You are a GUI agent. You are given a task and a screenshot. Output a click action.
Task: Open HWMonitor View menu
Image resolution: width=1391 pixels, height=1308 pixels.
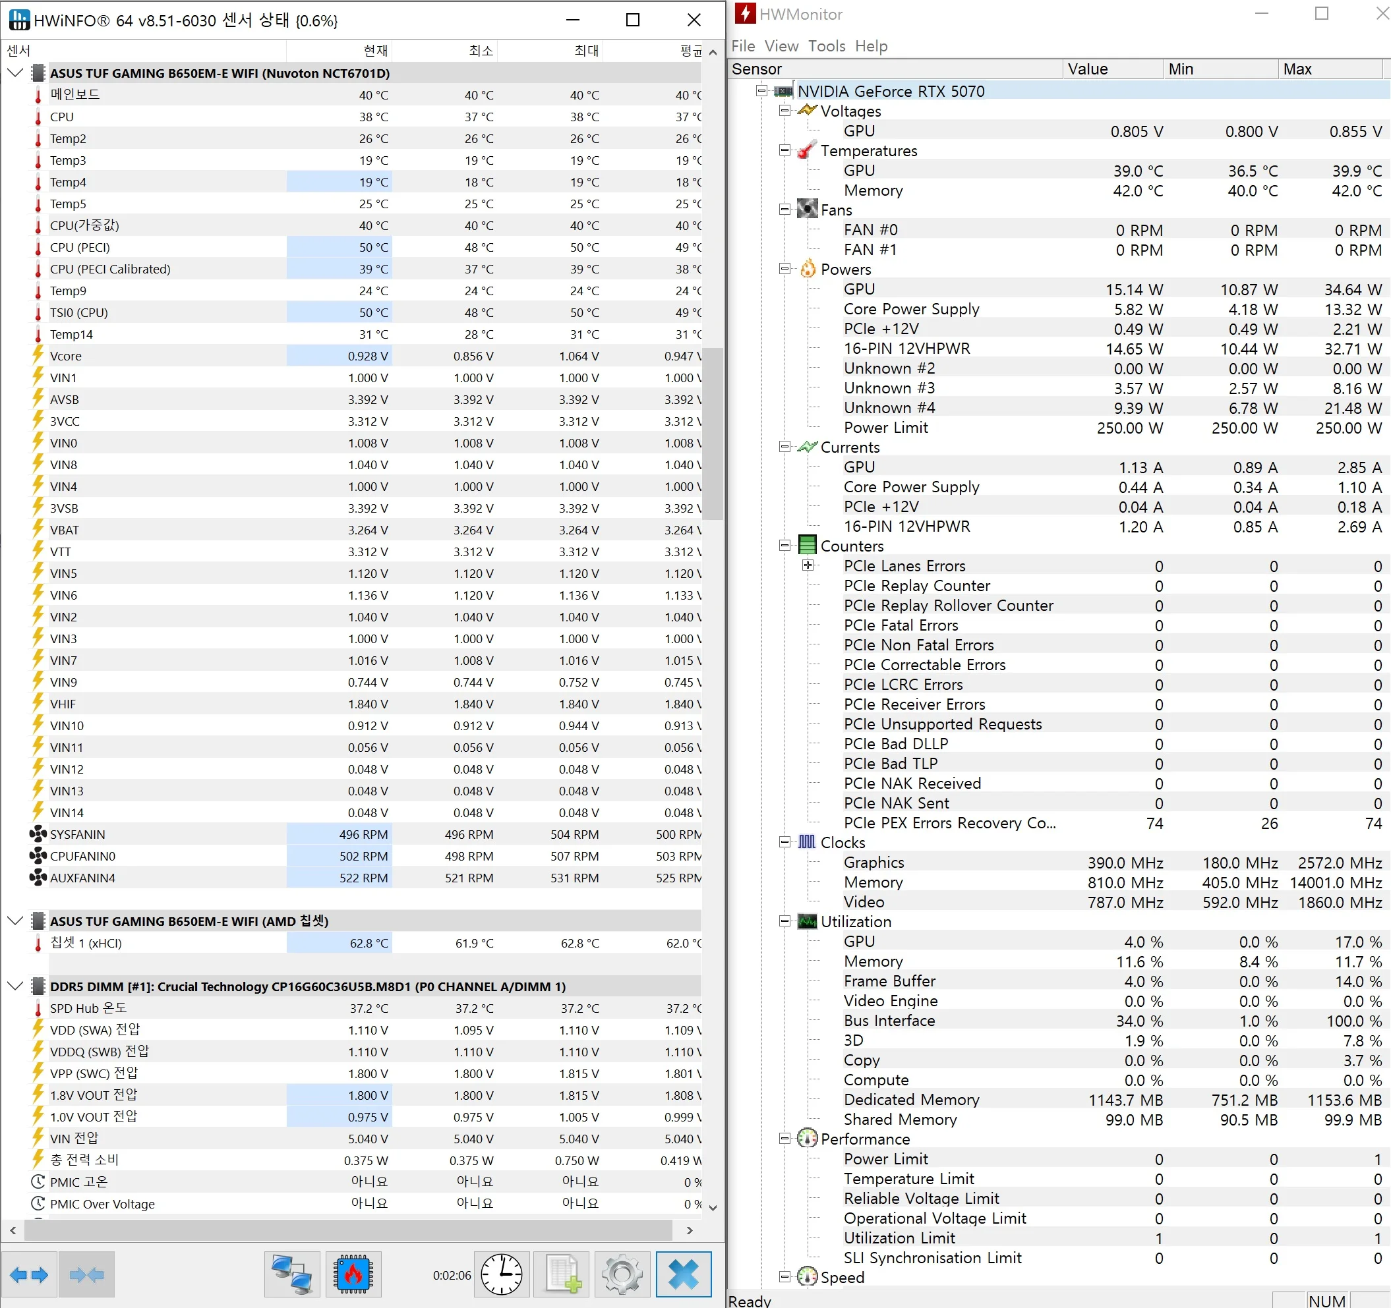(782, 46)
